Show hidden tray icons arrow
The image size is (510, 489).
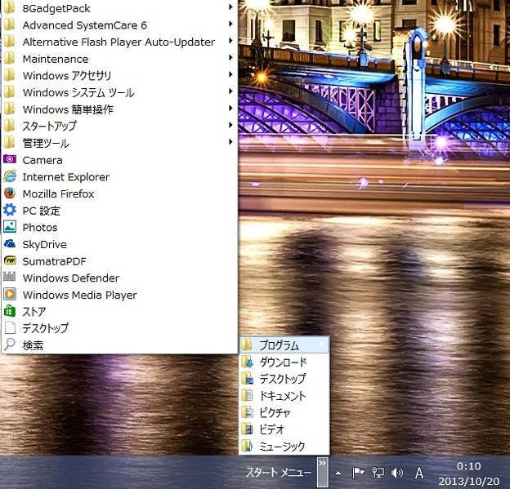[338, 473]
